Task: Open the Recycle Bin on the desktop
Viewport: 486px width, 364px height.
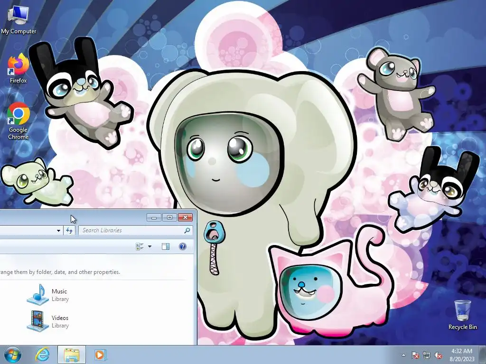Action: (x=462, y=315)
